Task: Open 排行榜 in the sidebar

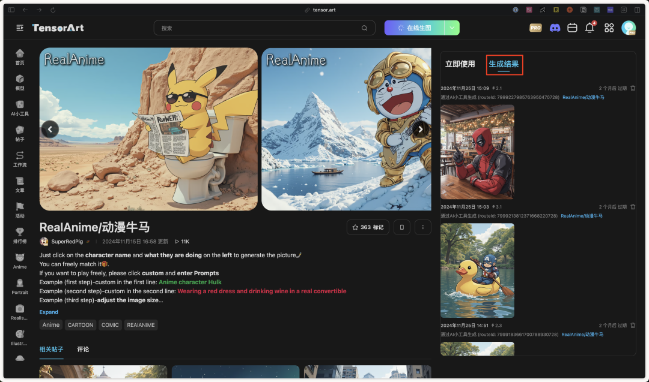Action: click(x=19, y=236)
